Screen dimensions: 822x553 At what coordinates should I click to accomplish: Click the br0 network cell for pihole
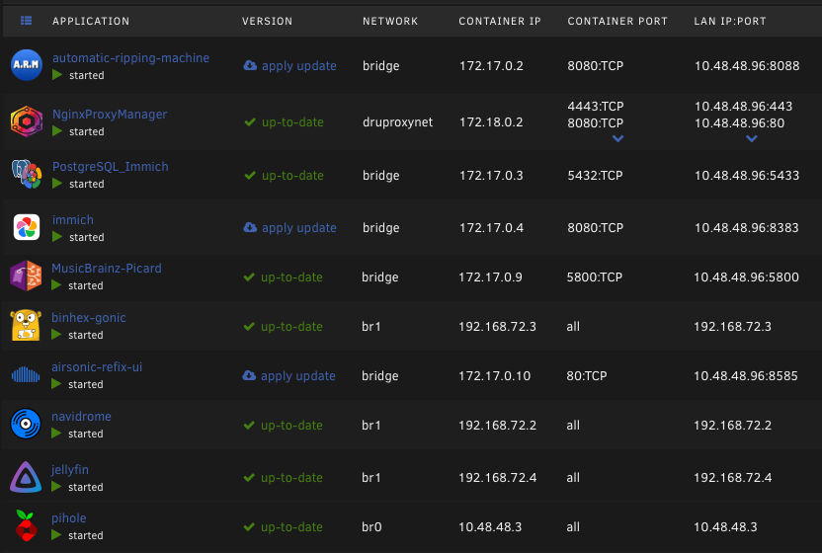(x=371, y=526)
